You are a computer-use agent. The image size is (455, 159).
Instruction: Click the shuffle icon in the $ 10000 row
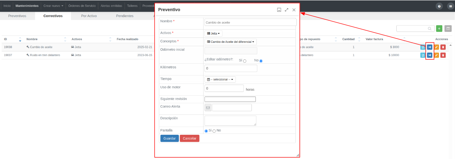(430, 55)
